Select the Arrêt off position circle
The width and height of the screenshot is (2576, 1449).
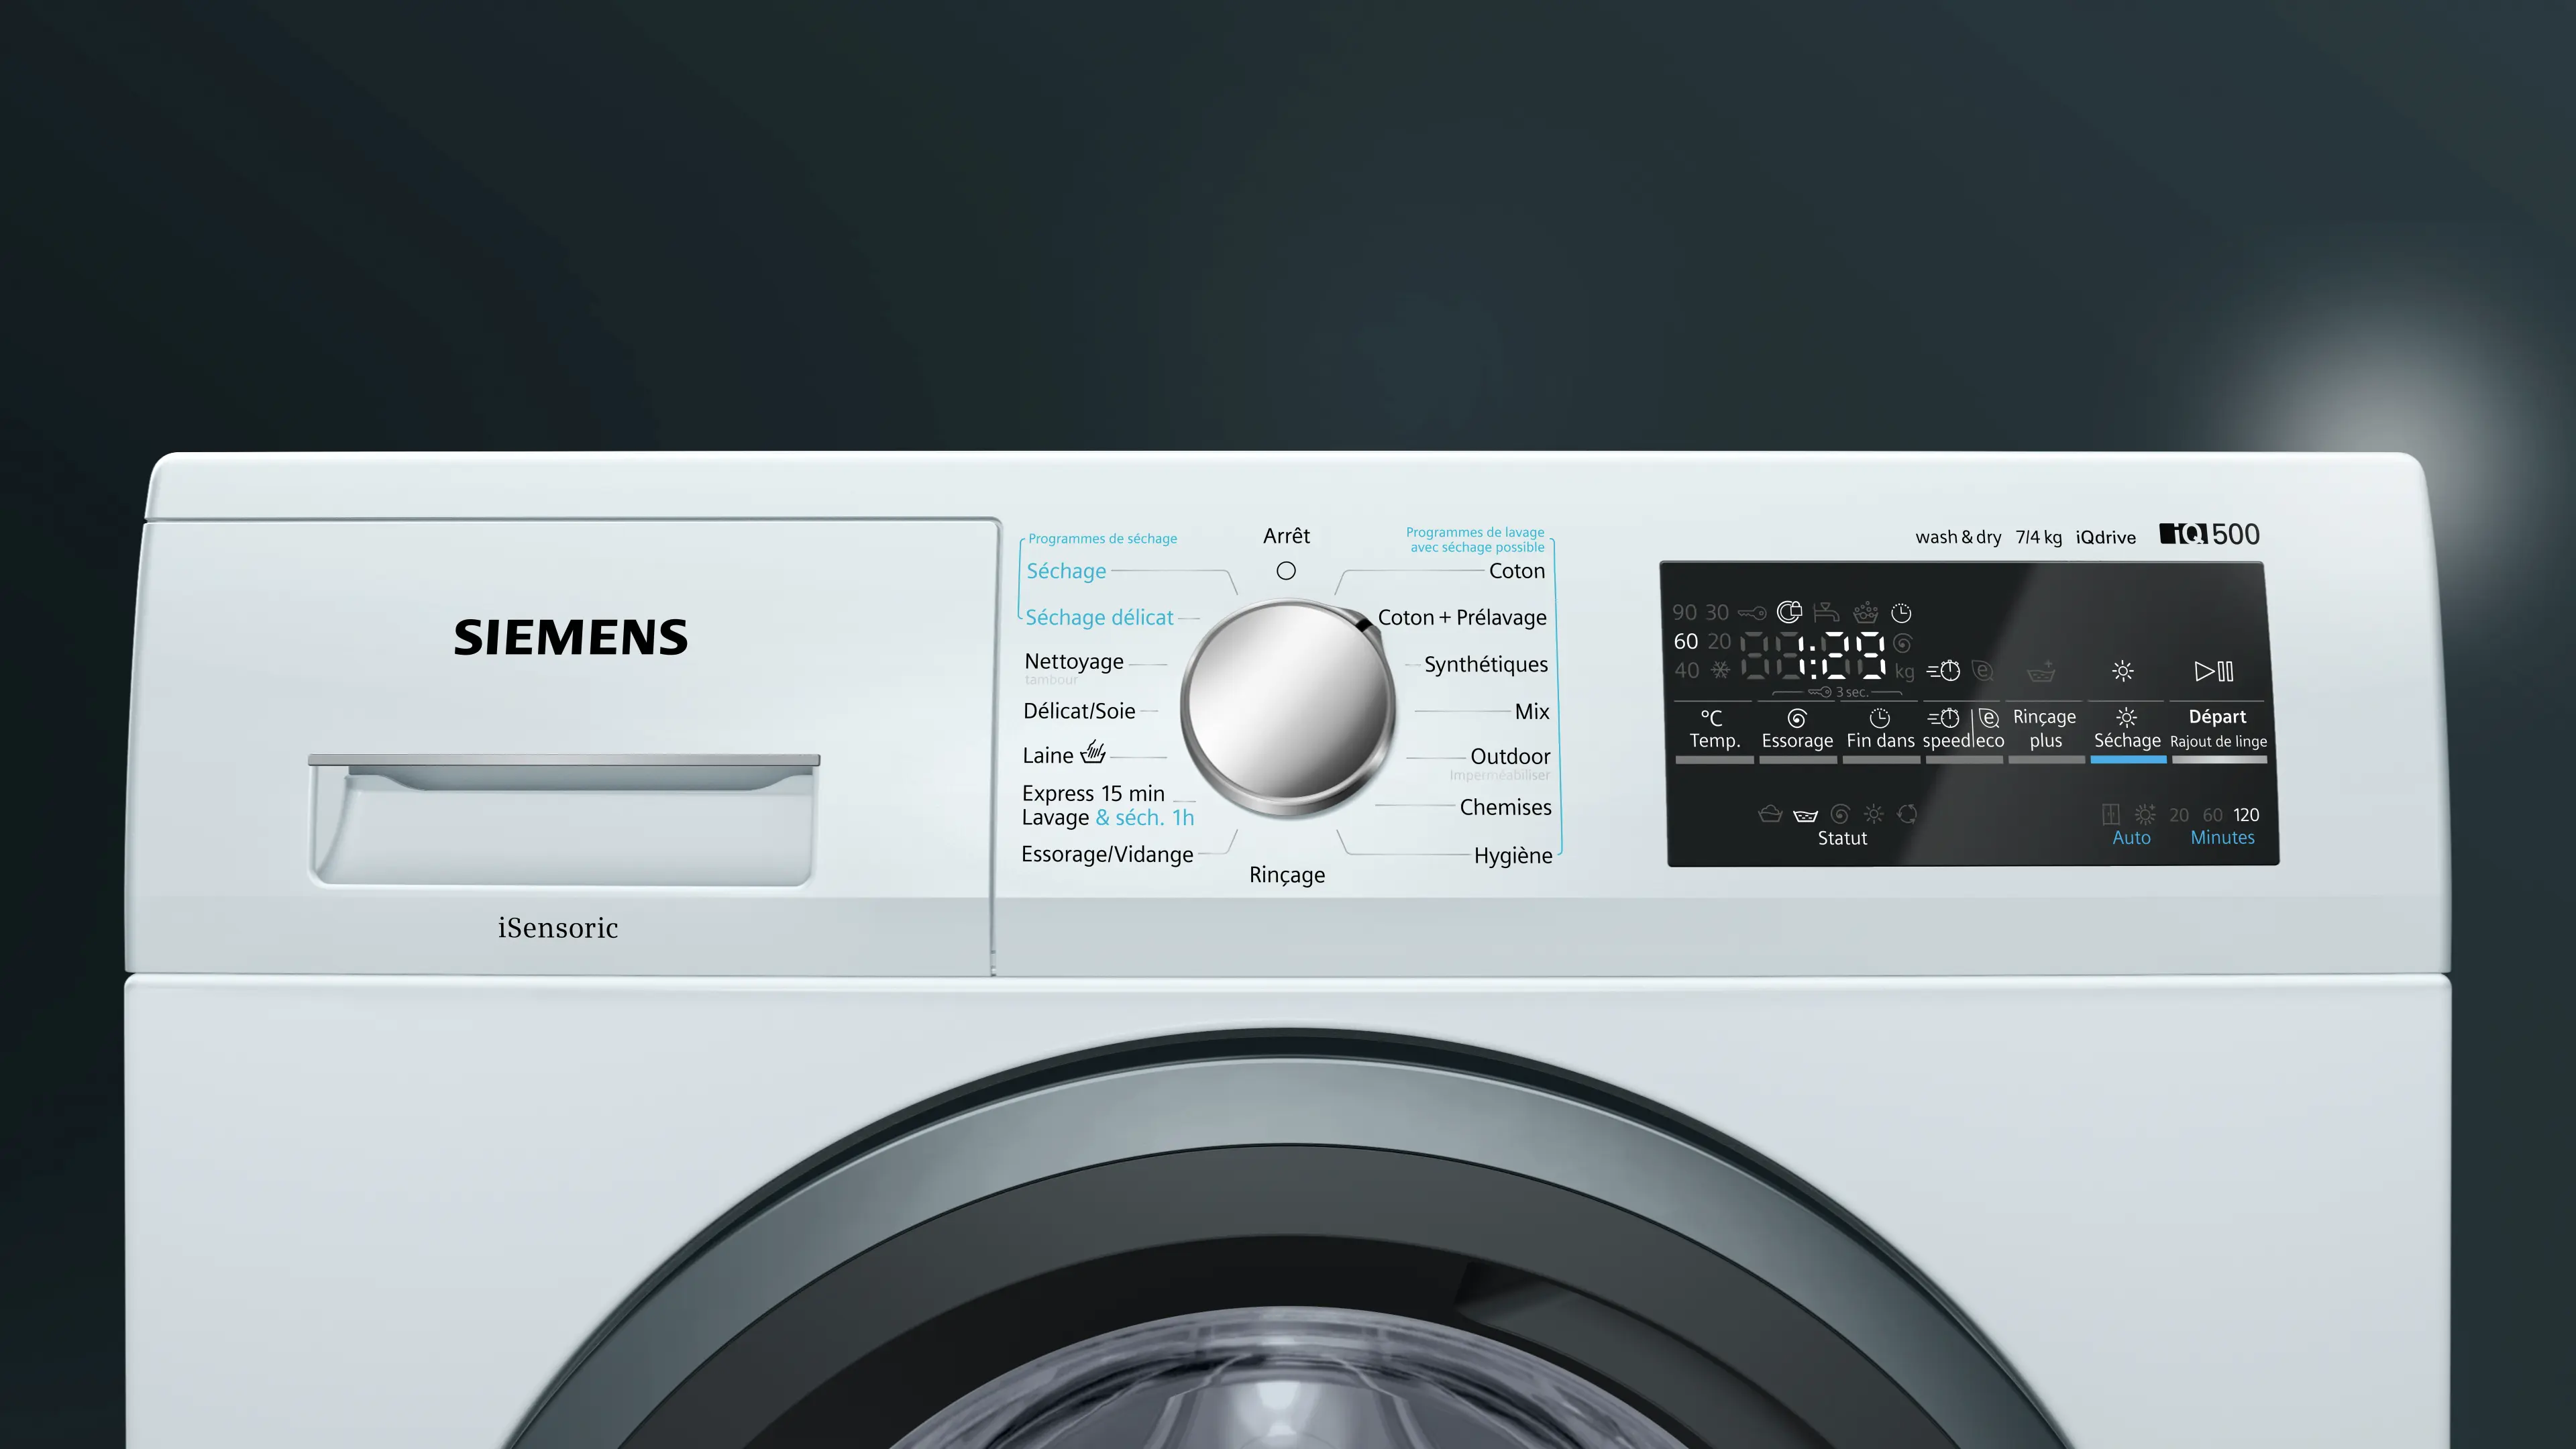point(1286,571)
